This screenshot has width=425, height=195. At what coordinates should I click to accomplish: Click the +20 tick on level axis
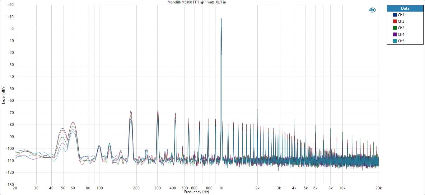[x=10, y=5]
